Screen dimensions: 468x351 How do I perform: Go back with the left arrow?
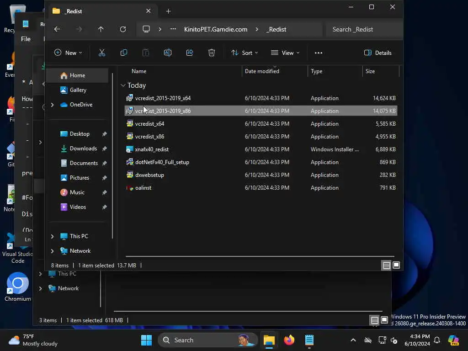coord(57,29)
